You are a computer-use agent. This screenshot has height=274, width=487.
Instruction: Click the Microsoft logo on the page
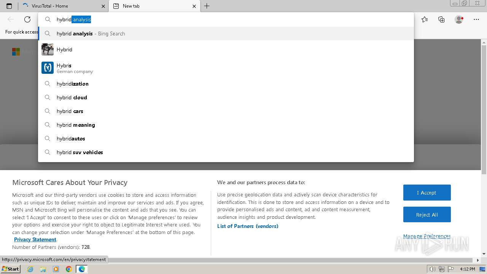click(16, 52)
